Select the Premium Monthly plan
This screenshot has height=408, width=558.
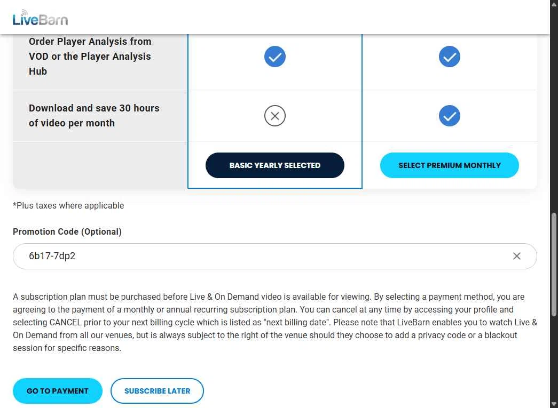pyautogui.click(x=450, y=165)
